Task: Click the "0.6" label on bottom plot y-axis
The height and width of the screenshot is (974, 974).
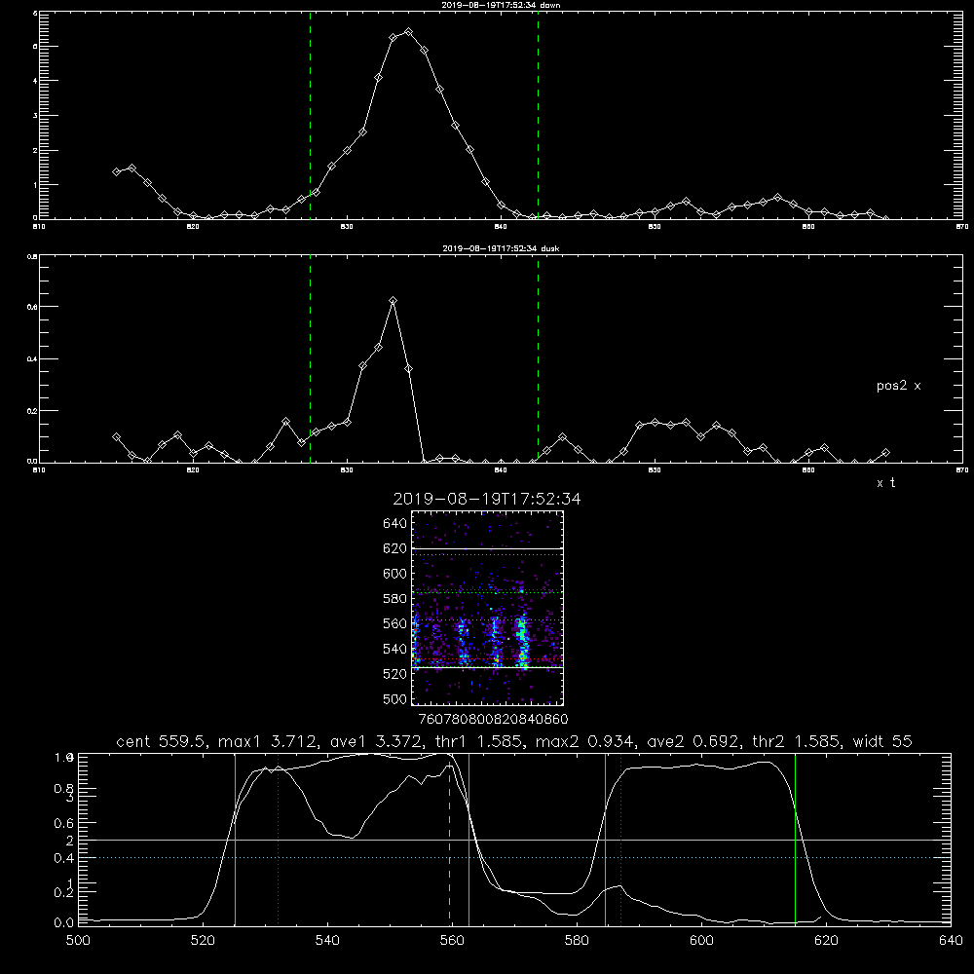Action: point(64,823)
